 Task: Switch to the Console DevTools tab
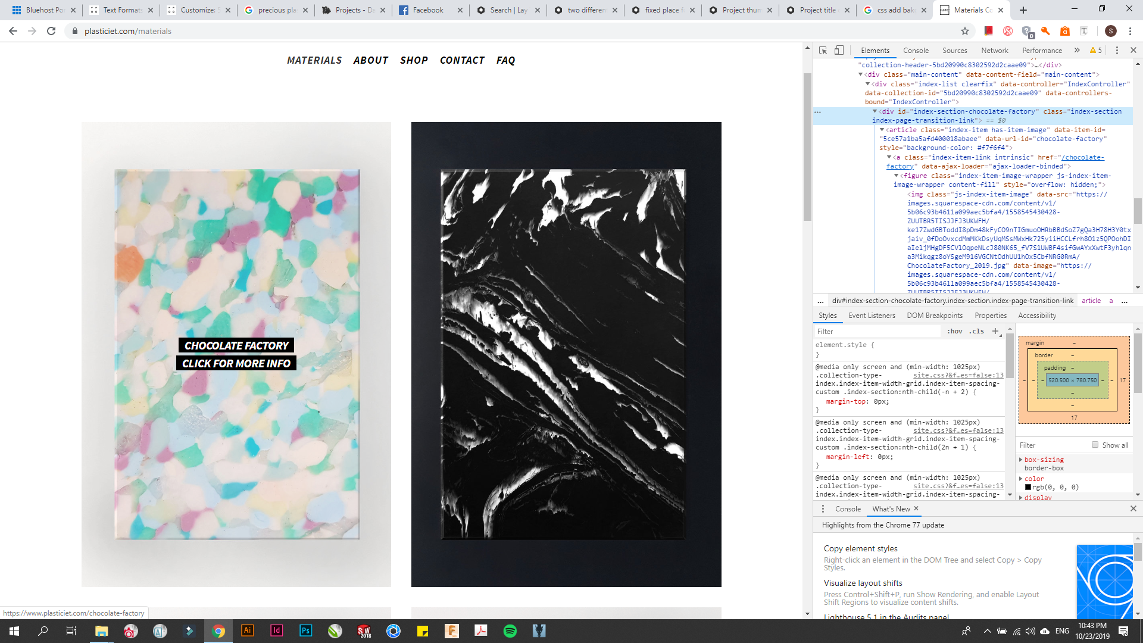point(915,51)
